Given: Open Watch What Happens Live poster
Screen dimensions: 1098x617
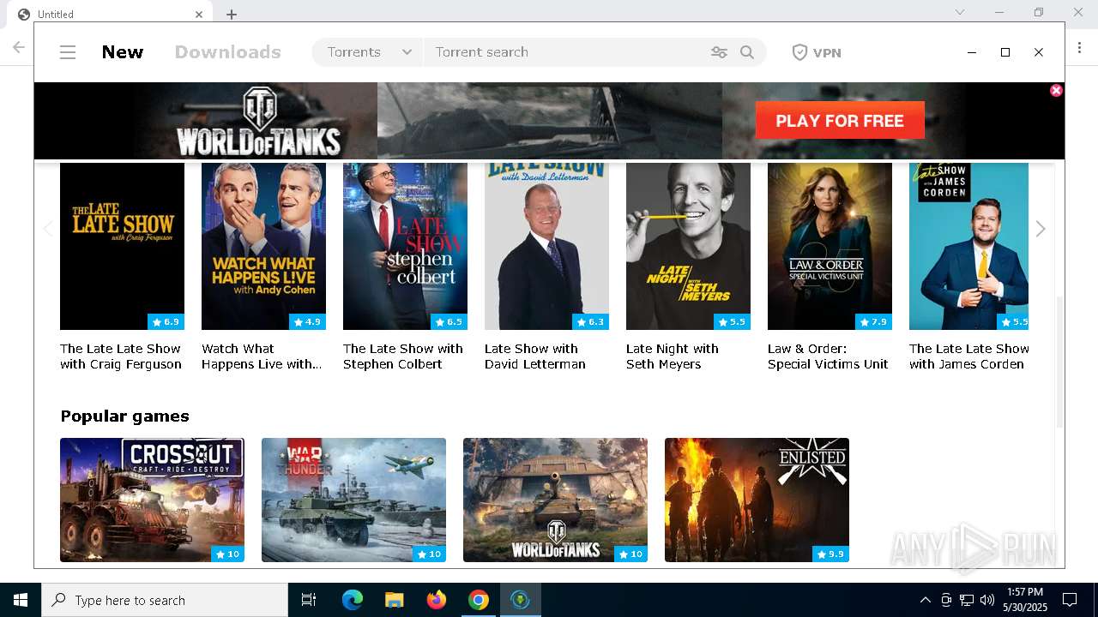Looking at the screenshot, I should point(263,246).
